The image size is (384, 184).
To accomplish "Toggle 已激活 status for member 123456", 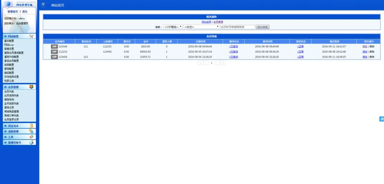I will click(233, 57).
